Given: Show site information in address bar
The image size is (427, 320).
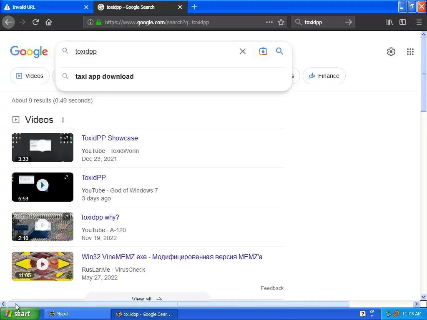Looking at the screenshot, I should pyautogui.click(x=90, y=22).
